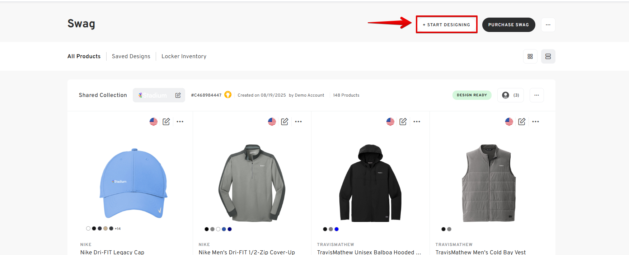Edit the Nike Legacy Cap design
Screen dimensions: 629x255
coord(166,122)
